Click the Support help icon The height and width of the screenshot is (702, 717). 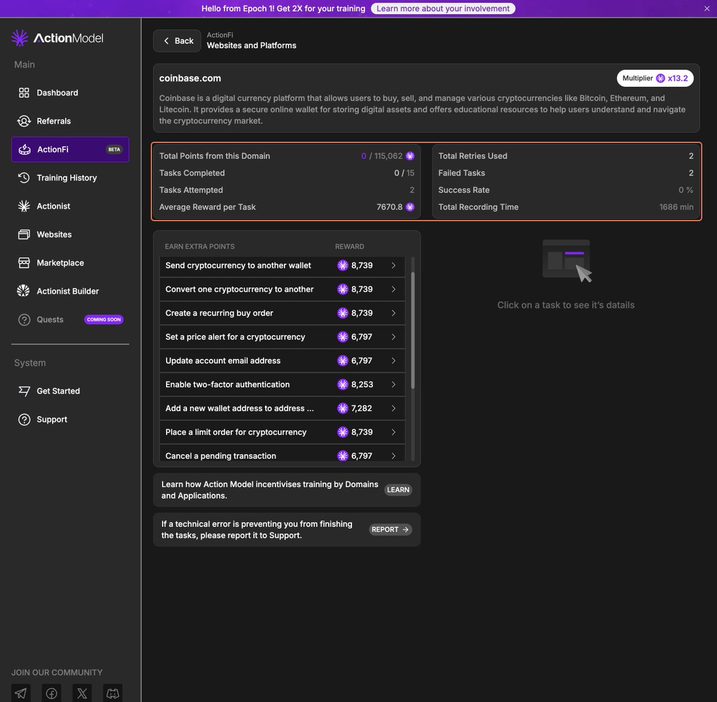point(24,420)
